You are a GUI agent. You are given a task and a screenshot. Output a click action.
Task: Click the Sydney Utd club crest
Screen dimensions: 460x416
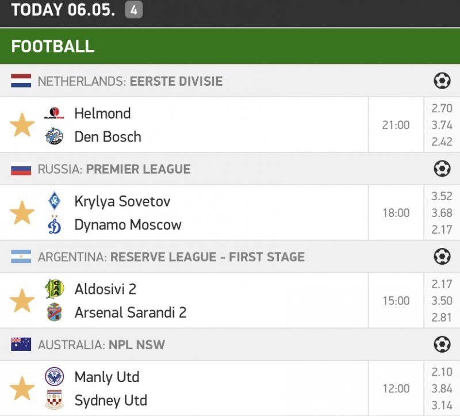pyautogui.click(x=54, y=400)
